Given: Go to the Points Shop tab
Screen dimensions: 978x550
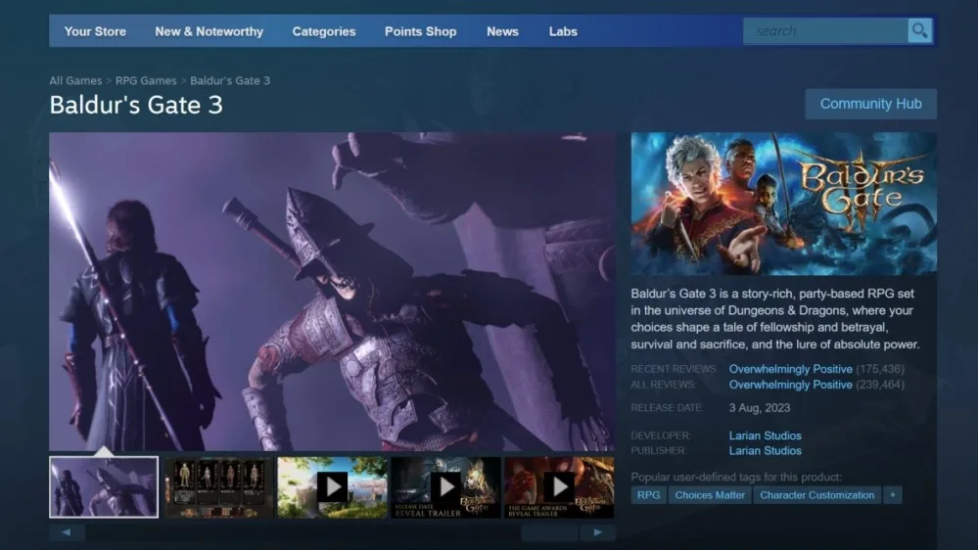Looking at the screenshot, I should click(420, 31).
